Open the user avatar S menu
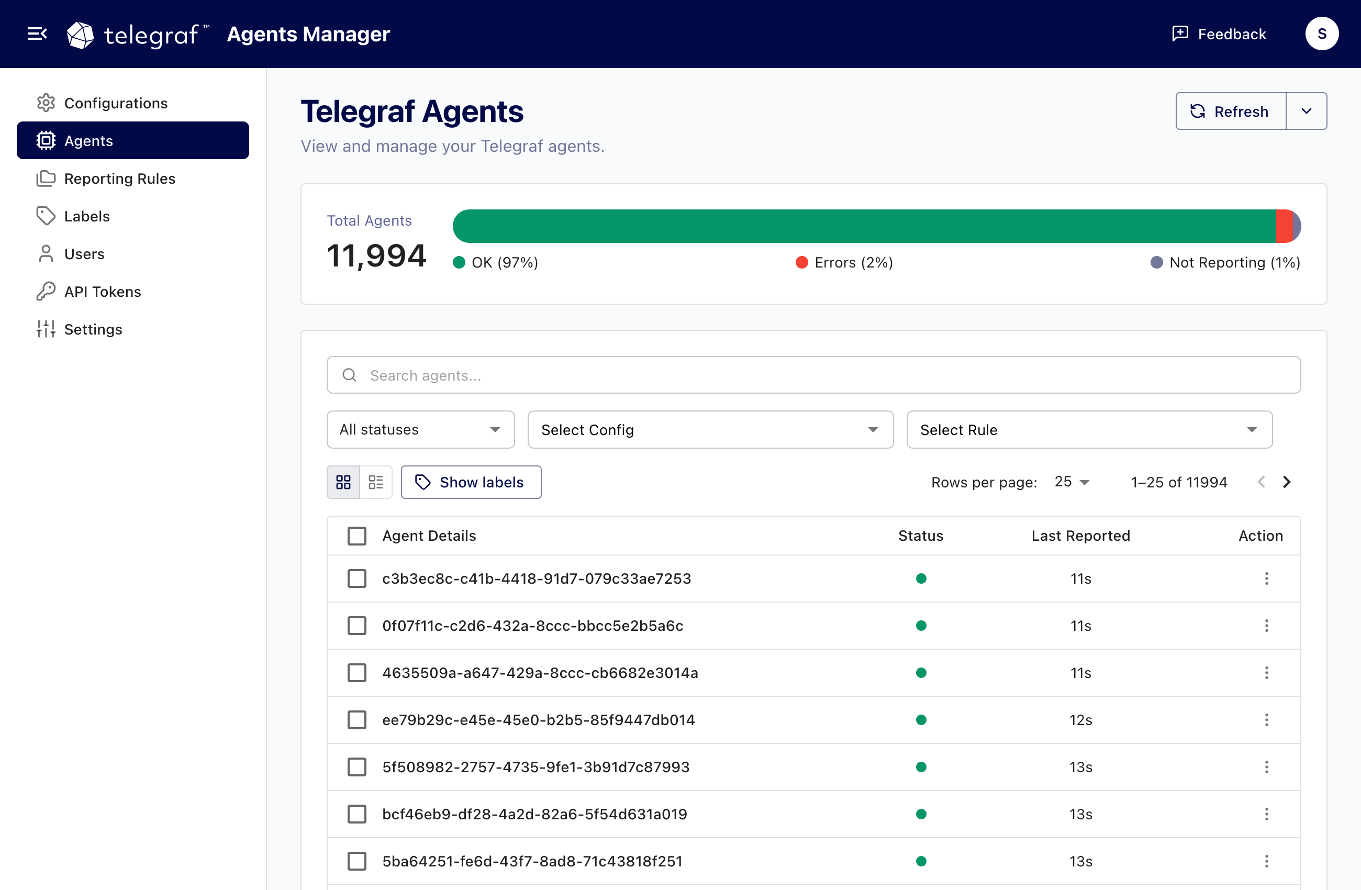Viewport: 1361px width, 890px height. coord(1322,34)
